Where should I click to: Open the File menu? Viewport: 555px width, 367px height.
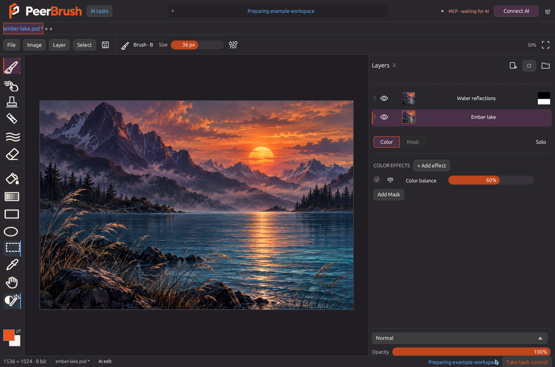(11, 45)
